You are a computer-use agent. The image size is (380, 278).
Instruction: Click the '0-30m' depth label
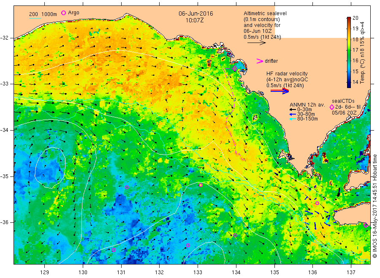(304, 110)
